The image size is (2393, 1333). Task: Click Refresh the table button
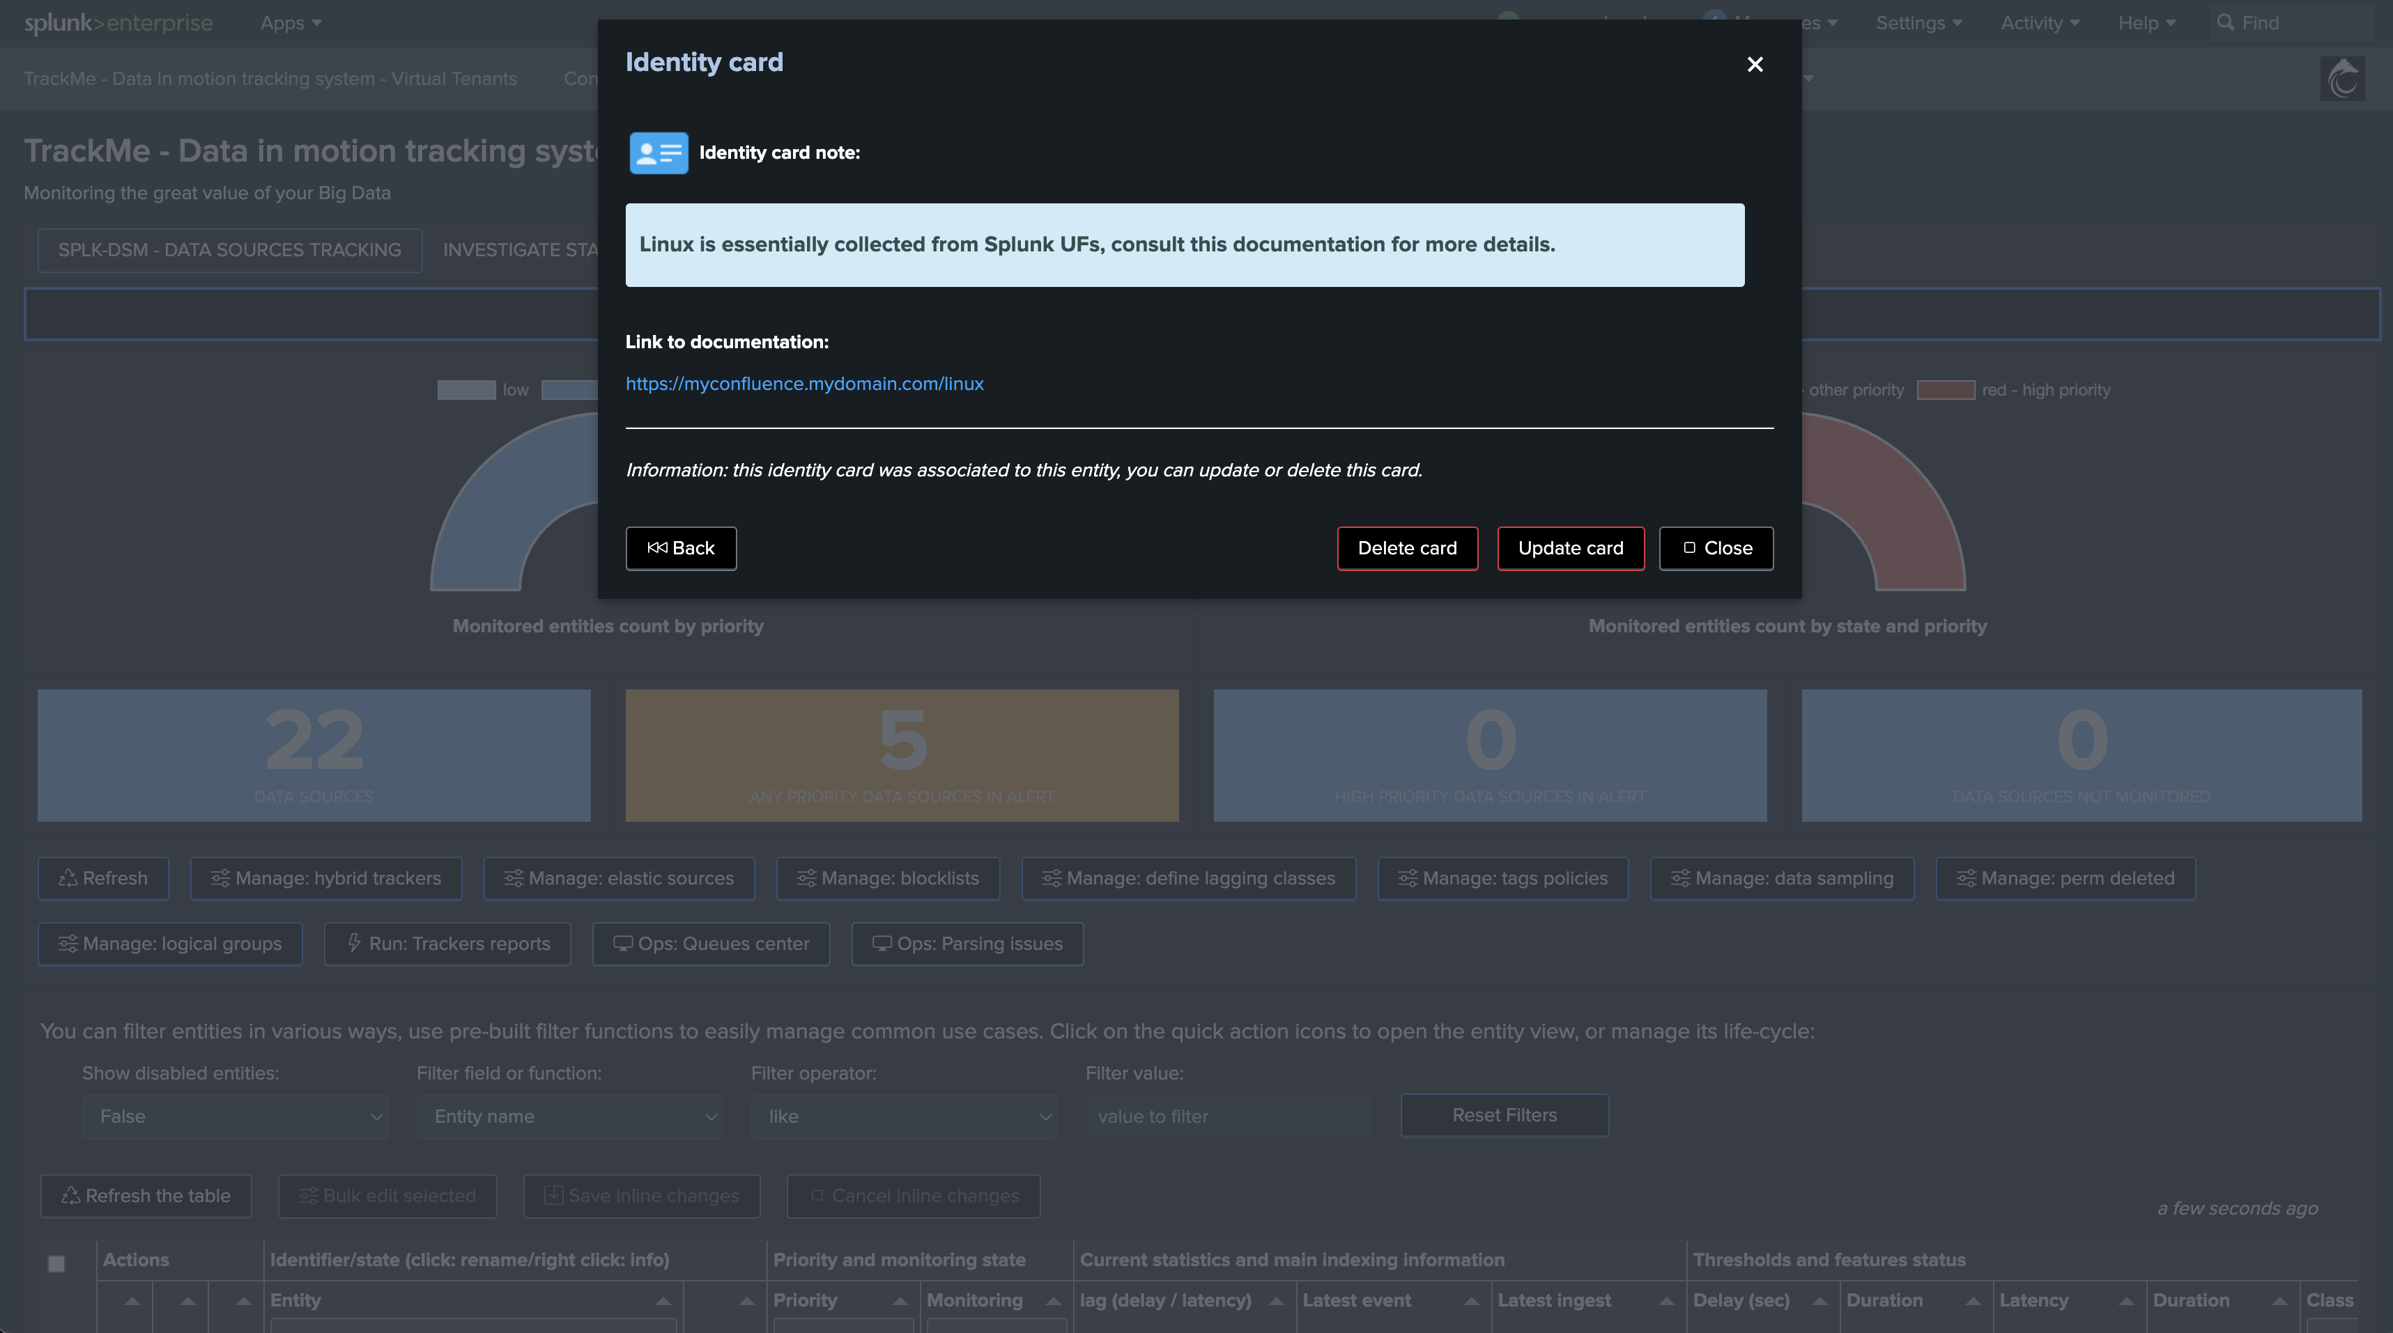point(146,1196)
